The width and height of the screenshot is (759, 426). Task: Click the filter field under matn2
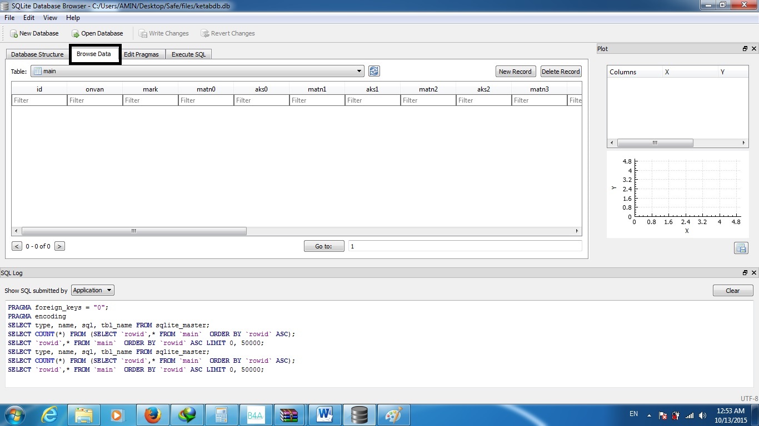tap(428, 100)
